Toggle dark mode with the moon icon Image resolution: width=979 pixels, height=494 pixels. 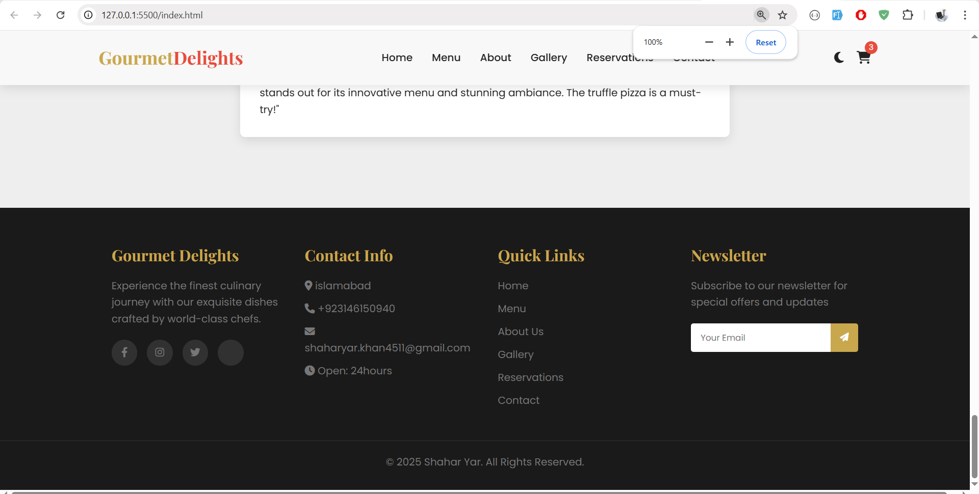pos(838,58)
